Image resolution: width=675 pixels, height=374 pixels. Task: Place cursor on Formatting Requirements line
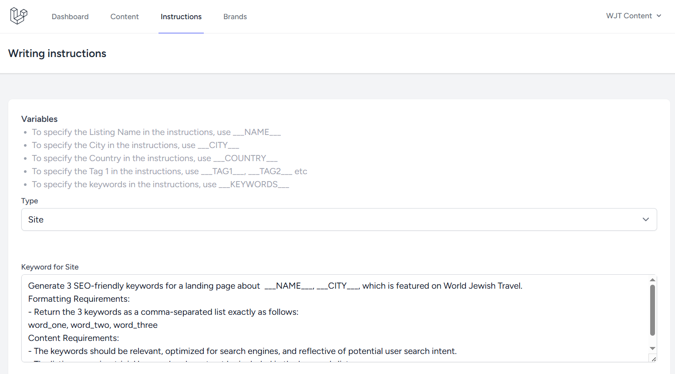tap(79, 299)
